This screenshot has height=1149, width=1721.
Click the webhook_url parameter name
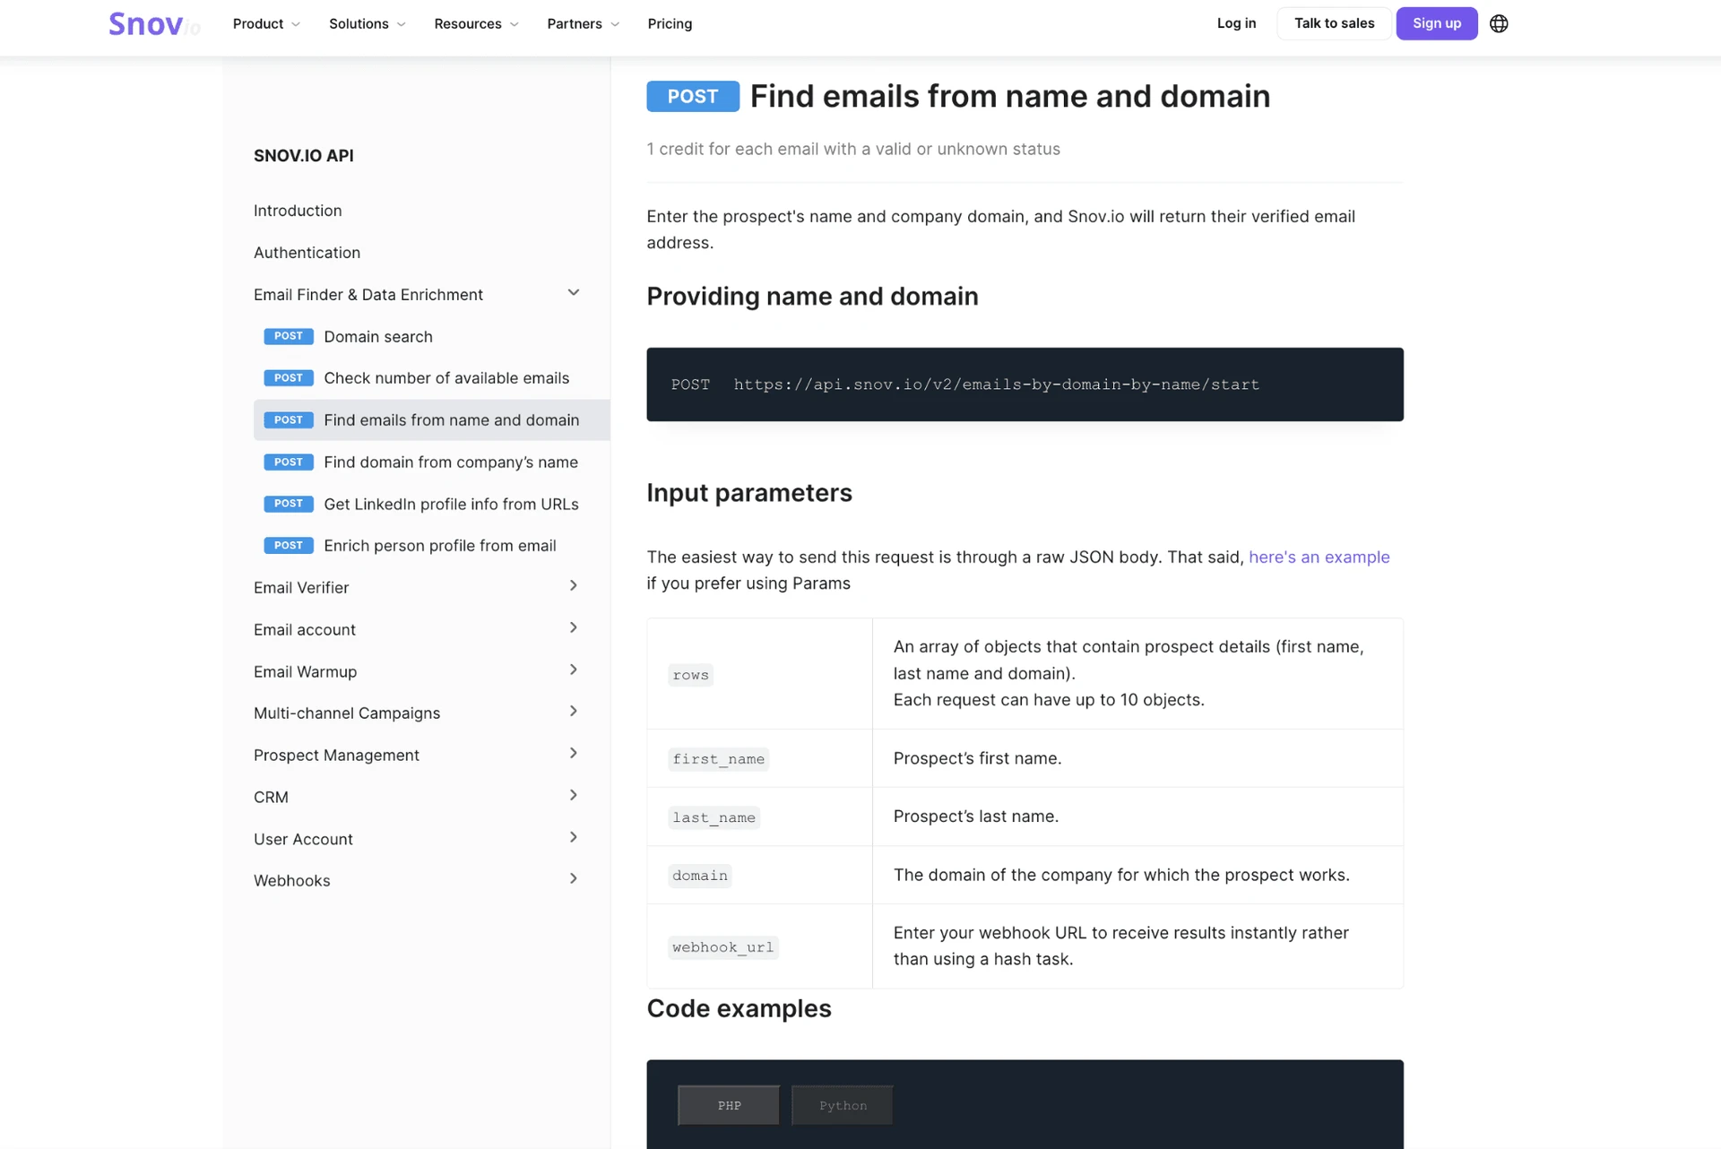pyautogui.click(x=722, y=947)
